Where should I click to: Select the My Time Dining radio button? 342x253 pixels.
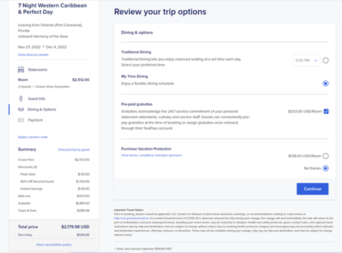click(x=325, y=83)
